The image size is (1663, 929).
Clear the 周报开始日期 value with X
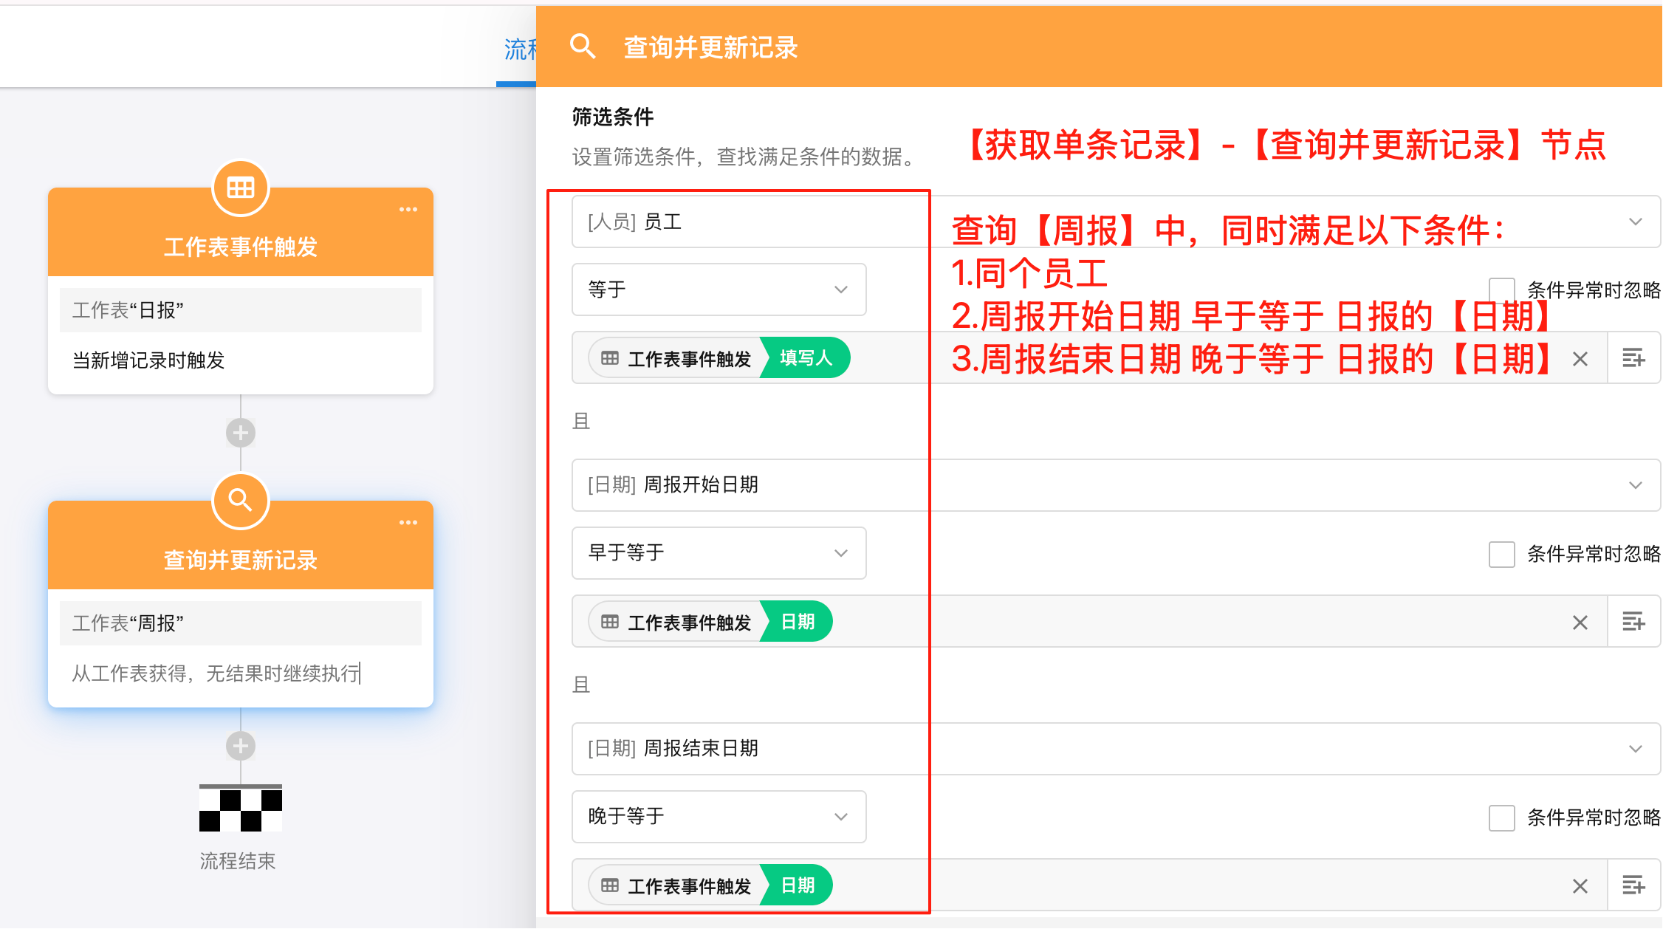[1580, 623]
